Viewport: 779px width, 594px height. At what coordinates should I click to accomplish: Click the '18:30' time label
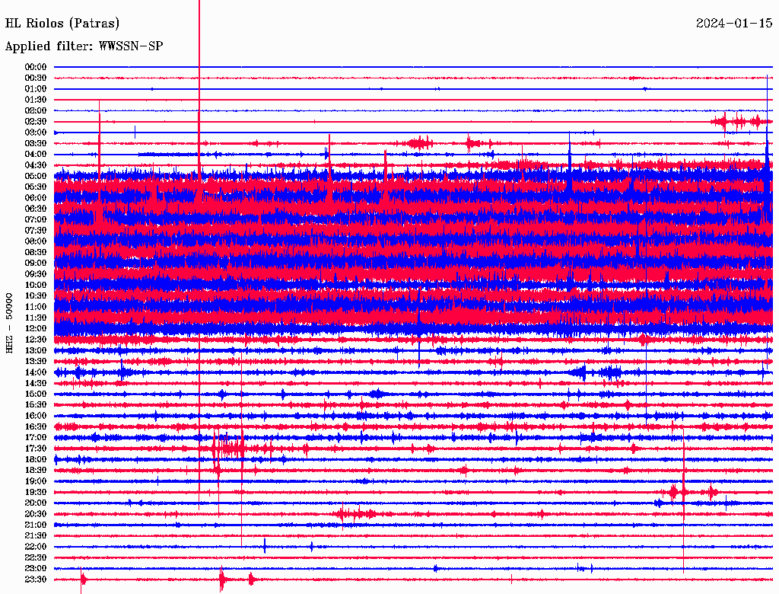[36, 471]
